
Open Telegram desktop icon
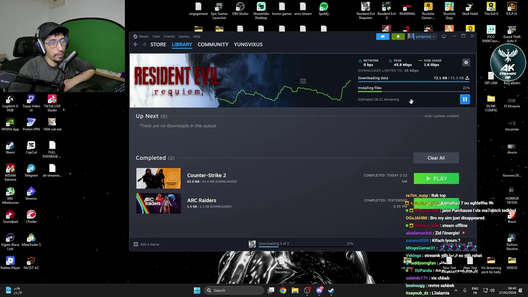click(31, 171)
